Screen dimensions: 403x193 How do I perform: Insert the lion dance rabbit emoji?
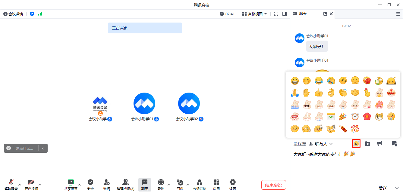[391, 93]
